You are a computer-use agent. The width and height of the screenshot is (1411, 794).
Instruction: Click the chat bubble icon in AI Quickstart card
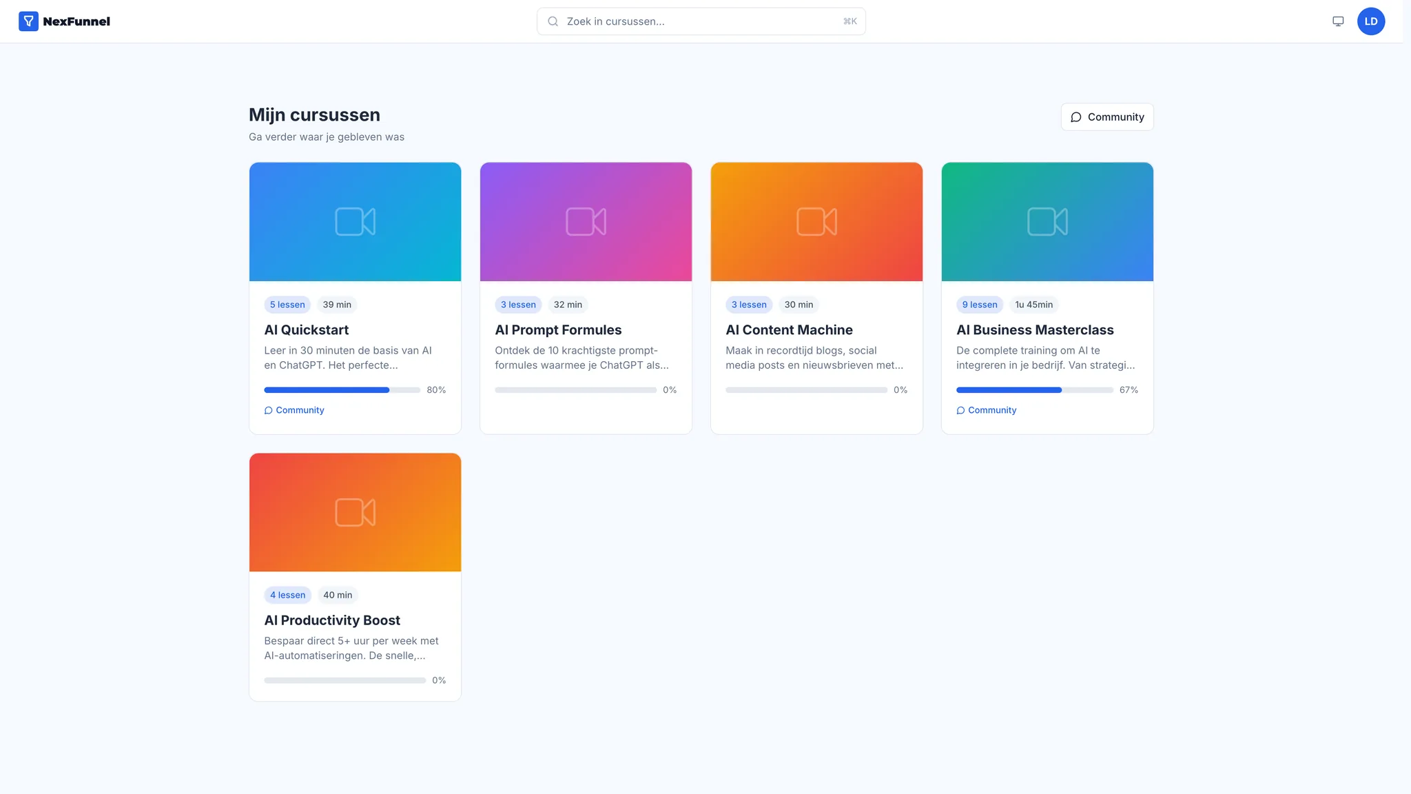268,410
